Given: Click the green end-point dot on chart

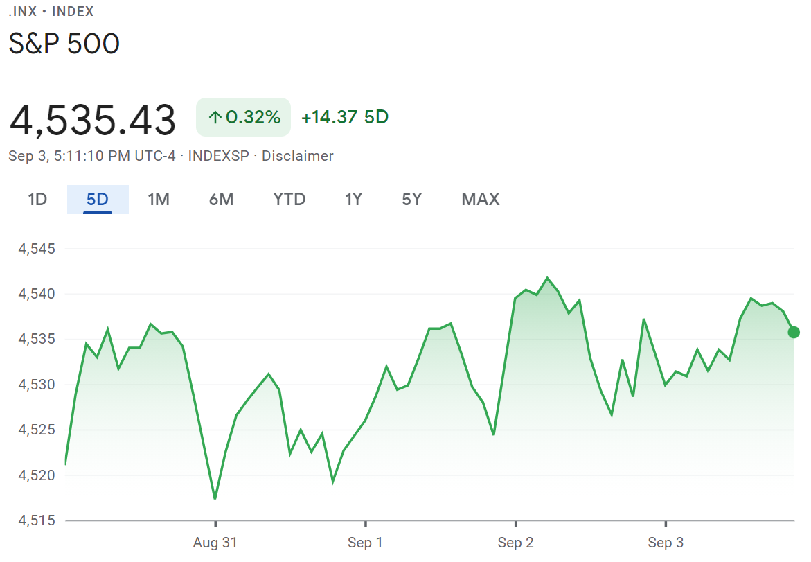Looking at the screenshot, I should pyautogui.click(x=794, y=332).
